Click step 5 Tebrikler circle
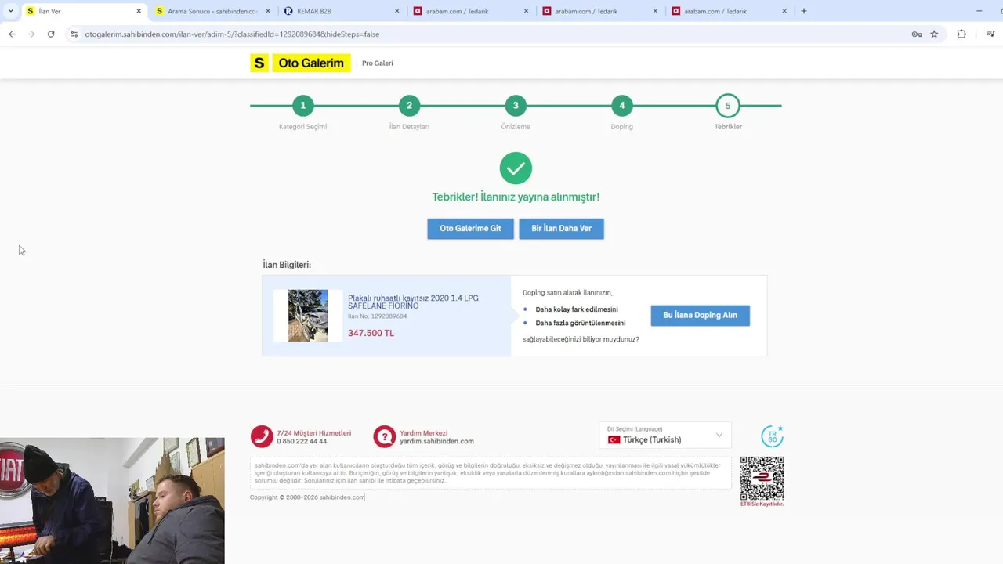The height and width of the screenshot is (564, 1003). (x=728, y=105)
